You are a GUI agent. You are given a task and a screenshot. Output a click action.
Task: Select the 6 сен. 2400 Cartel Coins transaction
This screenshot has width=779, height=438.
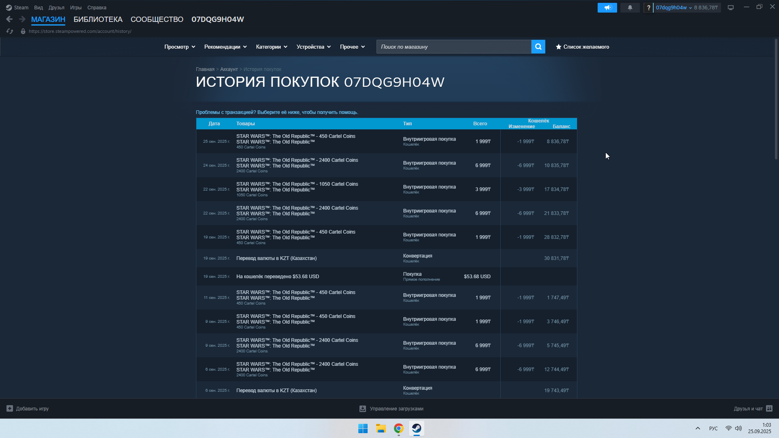pos(386,369)
